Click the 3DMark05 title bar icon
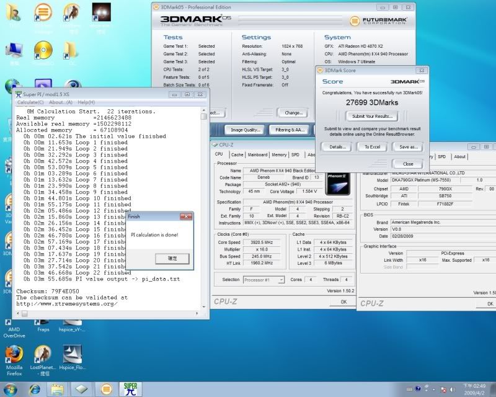The width and height of the screenshot is (496, 397). point(156,7)
